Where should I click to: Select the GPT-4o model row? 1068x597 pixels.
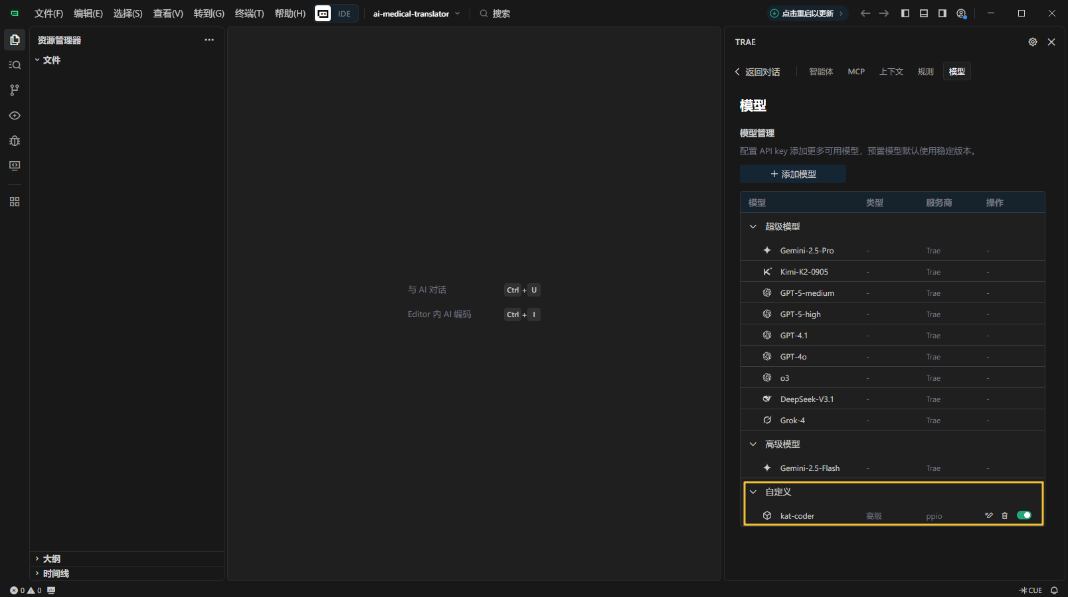pos(893,356)
